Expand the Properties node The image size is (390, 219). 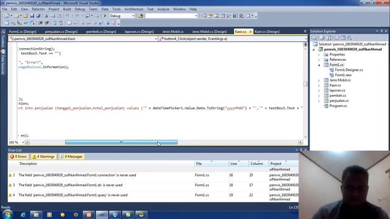click(319, 55)
